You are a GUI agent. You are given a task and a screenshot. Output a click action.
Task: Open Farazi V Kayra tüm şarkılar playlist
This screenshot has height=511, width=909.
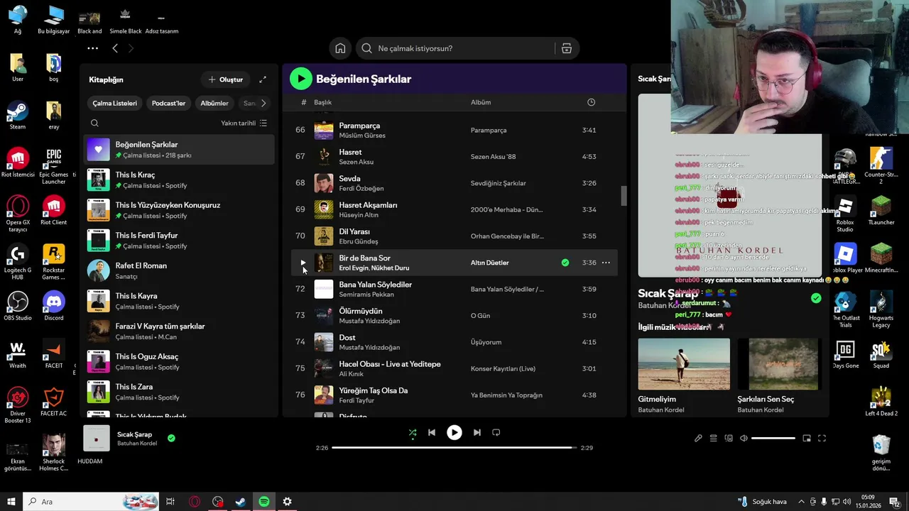[179, 331]
